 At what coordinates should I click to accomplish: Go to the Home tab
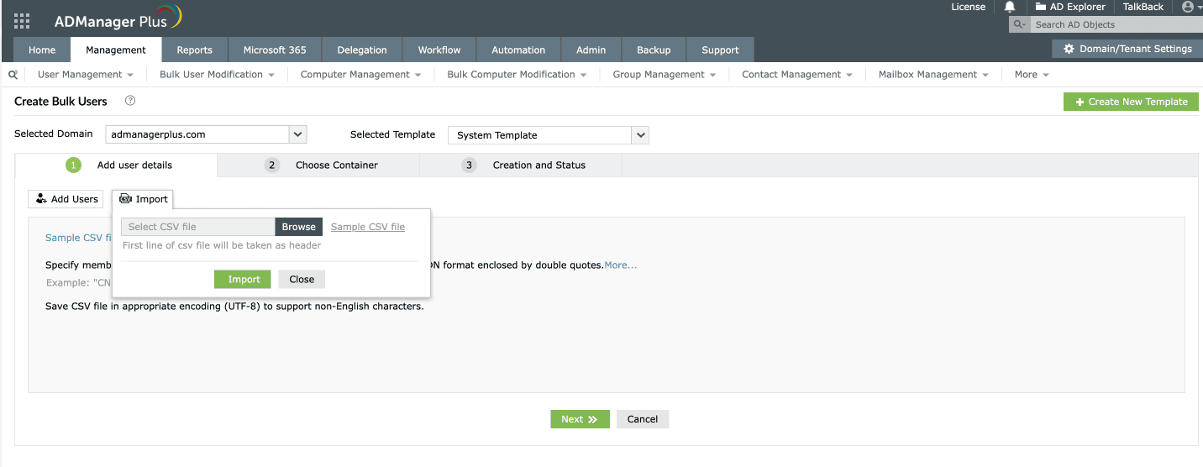[x=42, y=50]
